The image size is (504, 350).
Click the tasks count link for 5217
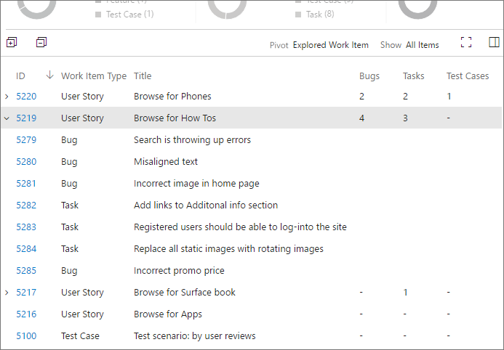pyautogui.click(x=405, y=293)
